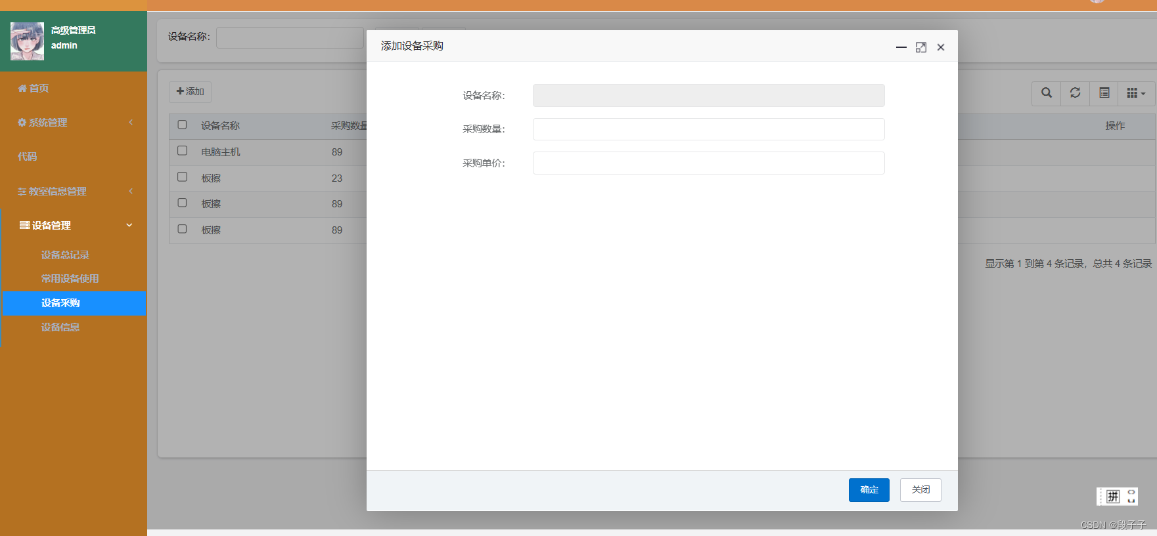Click the 采购单价 input field

tap(708, 163)
